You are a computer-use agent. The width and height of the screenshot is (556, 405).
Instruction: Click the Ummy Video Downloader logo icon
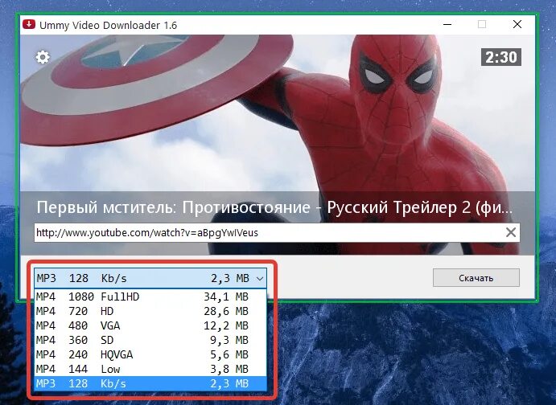(29, 24)
